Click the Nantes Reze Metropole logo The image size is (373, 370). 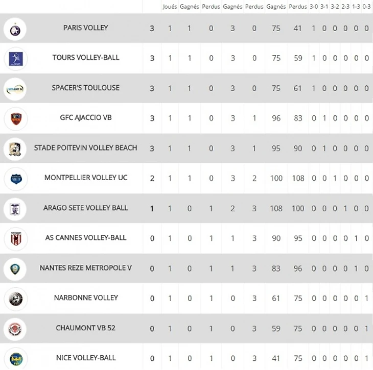15,268
